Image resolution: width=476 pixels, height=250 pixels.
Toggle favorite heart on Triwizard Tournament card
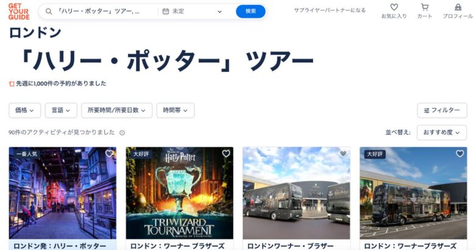point(226,154)
